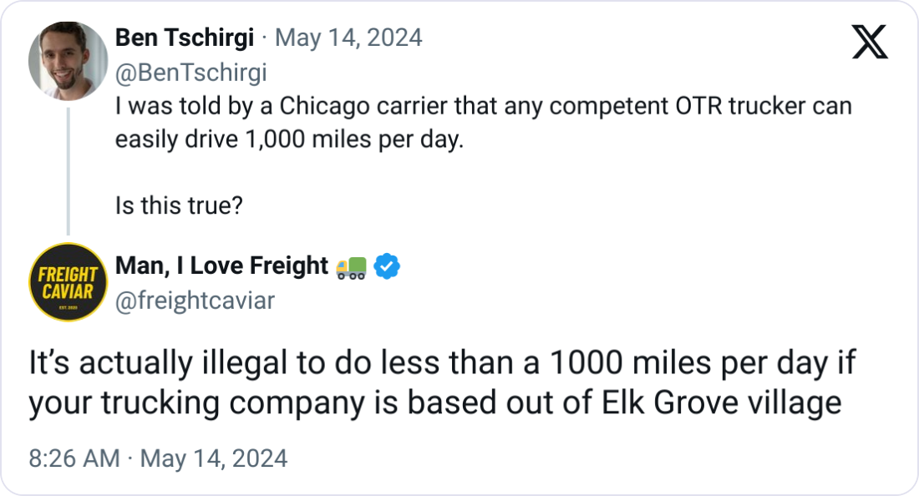Visit the @freightcaviar handle link
Viewport: 919px width, 496px height.
click(x=195, y=301)
